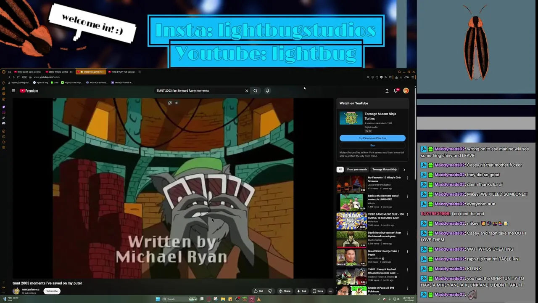The width and height of the screenshot is (538, 303).
Task: Open File Explorer from taskbar
Action: click(223, 299)
